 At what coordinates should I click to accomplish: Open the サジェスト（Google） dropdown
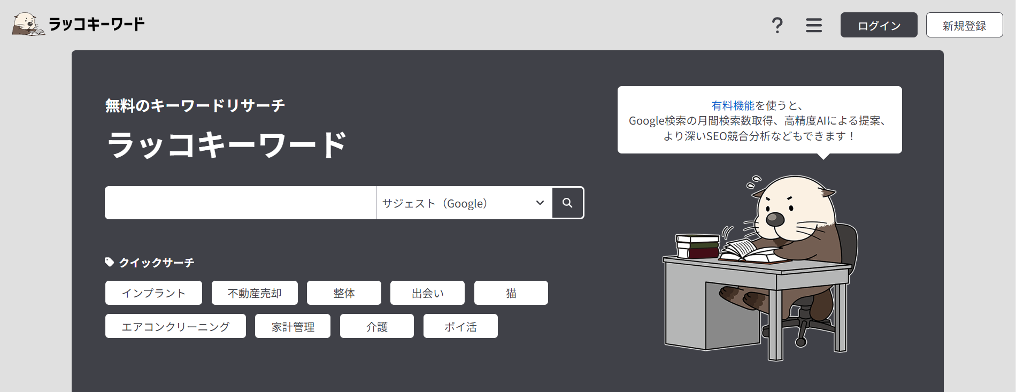[x=464, y=203]
